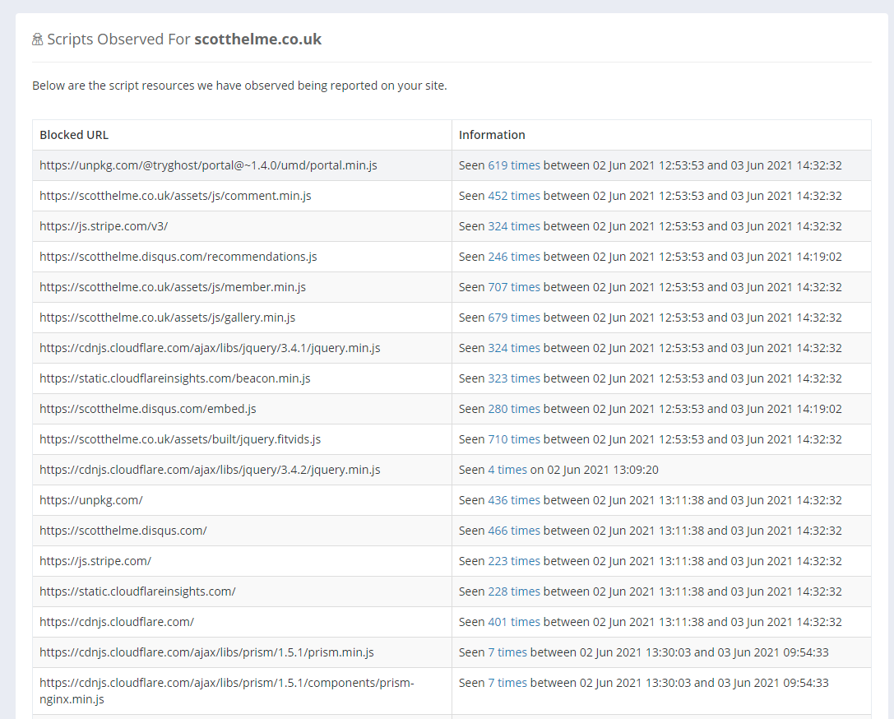The height and width of the screenshot is (719, 894).
Task: Click the 4 times link for jQuery 3.4.2
Action: click(507, 470)
